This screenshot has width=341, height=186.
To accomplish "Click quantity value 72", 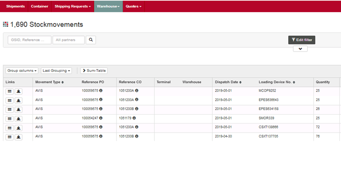I will click(x=318, y=127).
